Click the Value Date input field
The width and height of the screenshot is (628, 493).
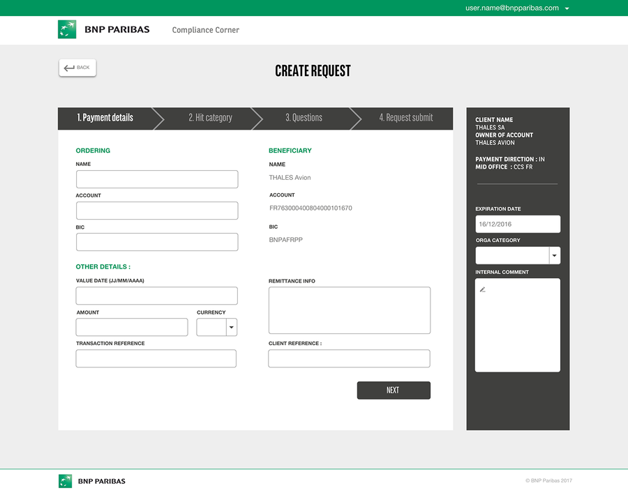click(x=157, y=296)
